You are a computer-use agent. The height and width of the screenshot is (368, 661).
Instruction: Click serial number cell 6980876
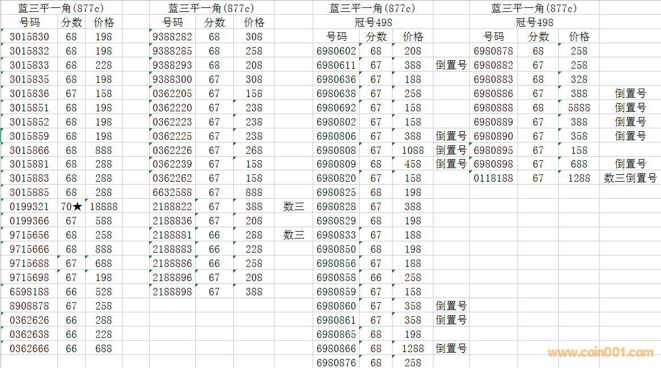click(x=336, y=362)
